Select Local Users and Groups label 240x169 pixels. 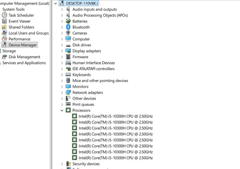tap(28, 33)
